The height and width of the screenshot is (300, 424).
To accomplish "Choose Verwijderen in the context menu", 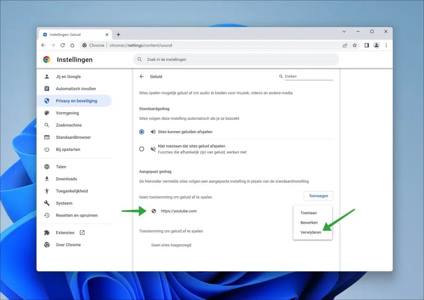I will click(x=313, y=232).
